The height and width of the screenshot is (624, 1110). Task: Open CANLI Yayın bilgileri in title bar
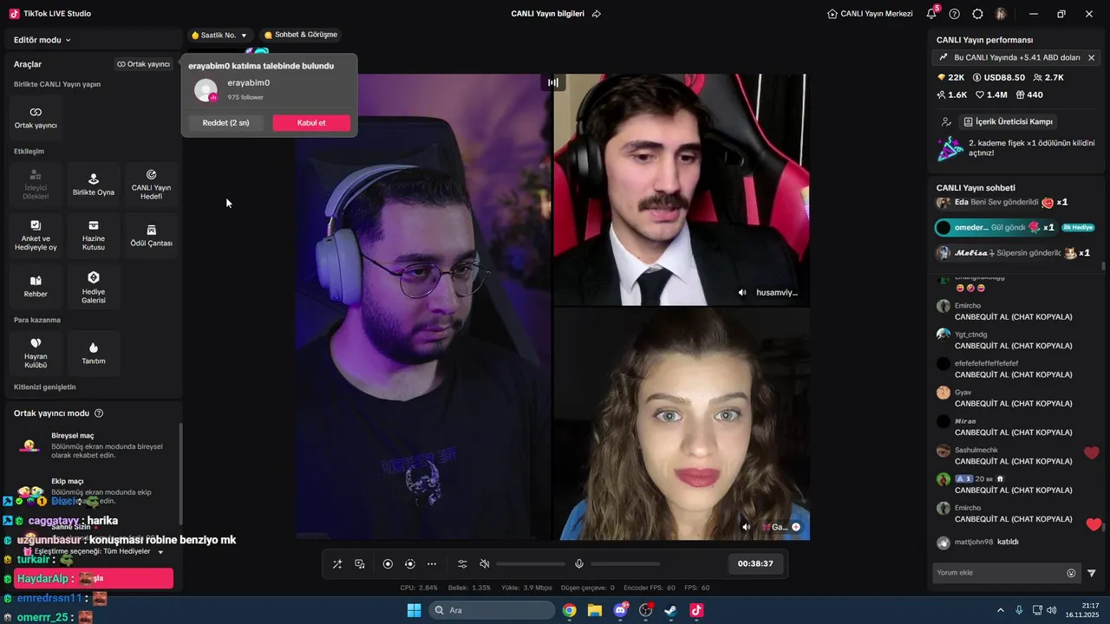click(547, 14)
